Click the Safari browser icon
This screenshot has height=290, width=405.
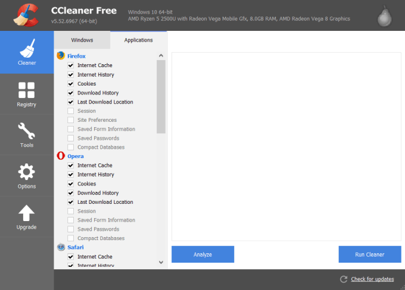point(61,247)
